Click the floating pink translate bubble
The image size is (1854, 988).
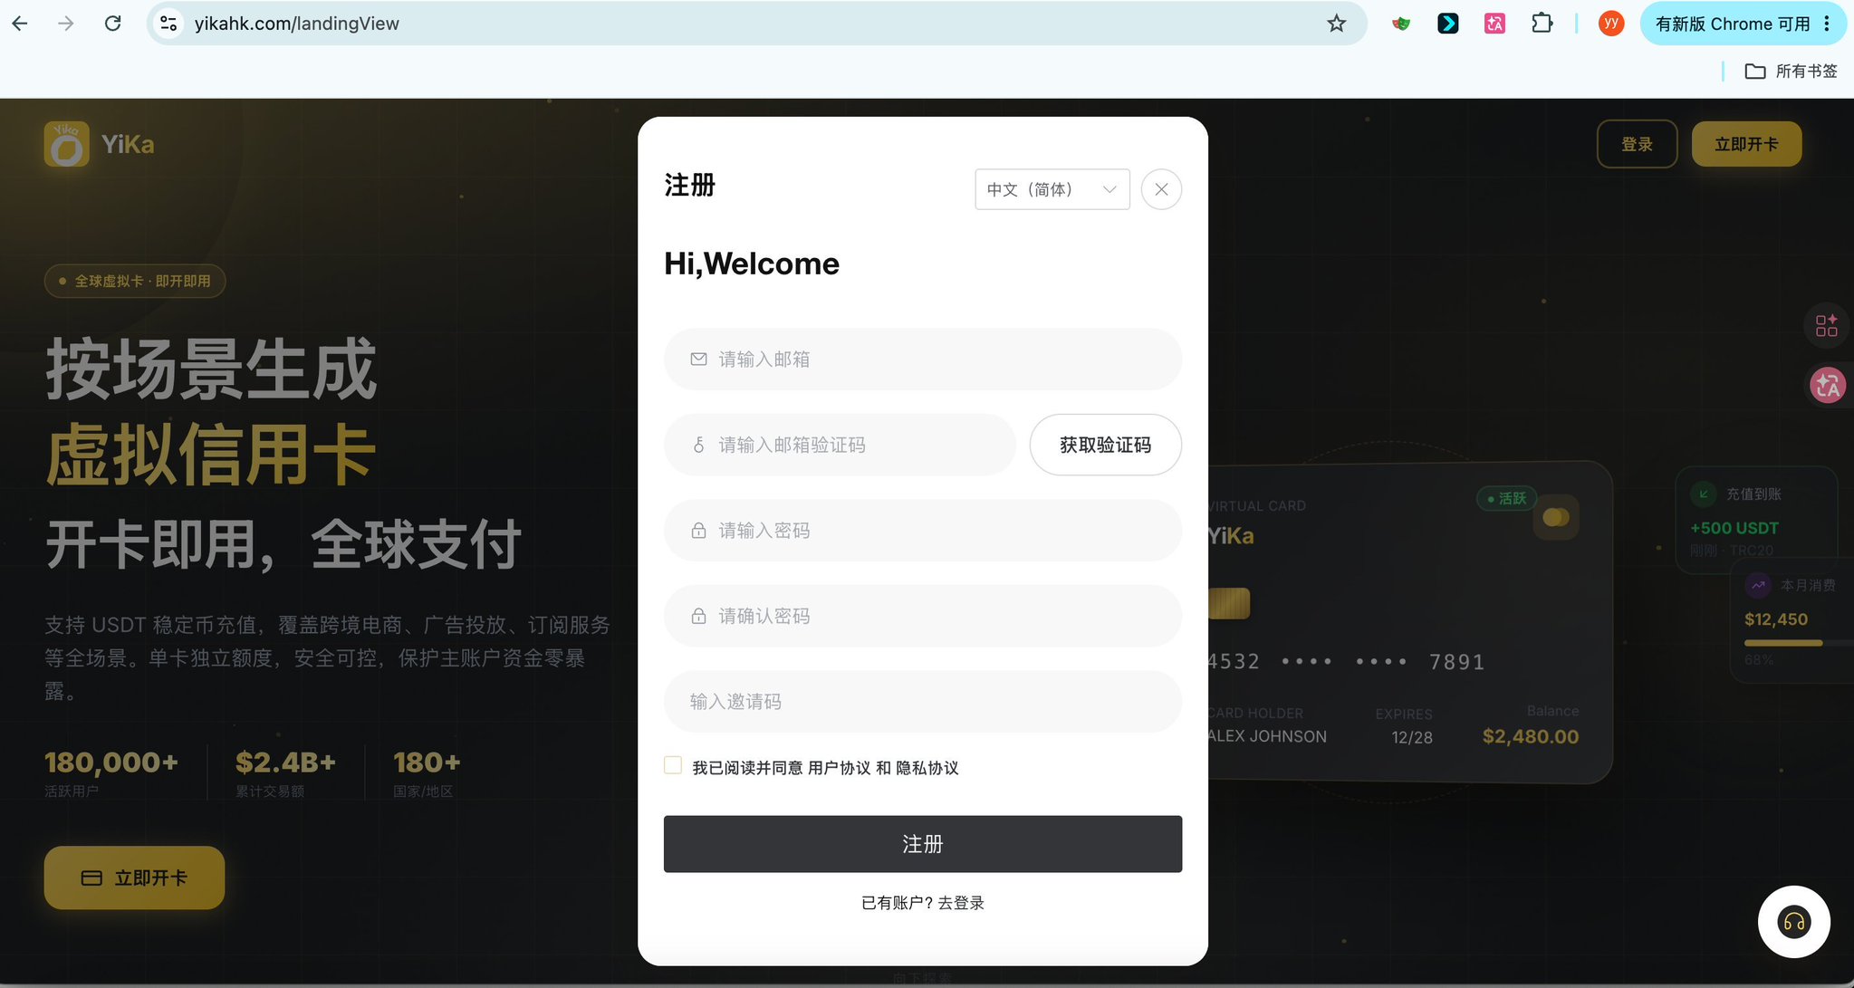(x=1828, y=386)
